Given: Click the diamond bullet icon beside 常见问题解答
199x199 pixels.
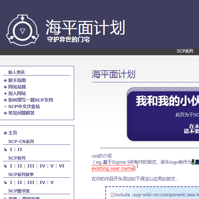Looking at the screenshot, I should pyautogui.click(x=5, y=113).
